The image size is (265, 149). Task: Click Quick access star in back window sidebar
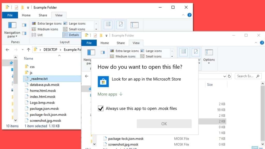(11, 63)
